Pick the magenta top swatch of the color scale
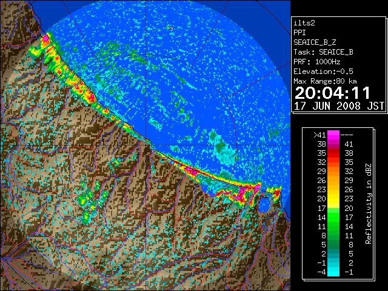 point(333,135)
